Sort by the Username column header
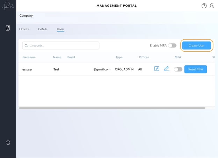 tap(28, 57)
